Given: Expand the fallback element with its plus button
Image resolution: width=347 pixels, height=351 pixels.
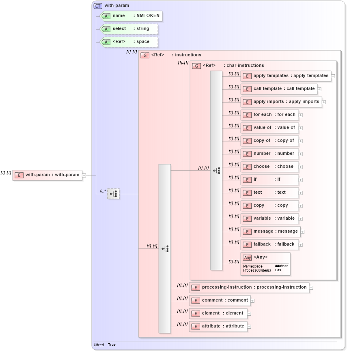Looking at the screenshot, I should pyautogui.click(x=301, y=244).
